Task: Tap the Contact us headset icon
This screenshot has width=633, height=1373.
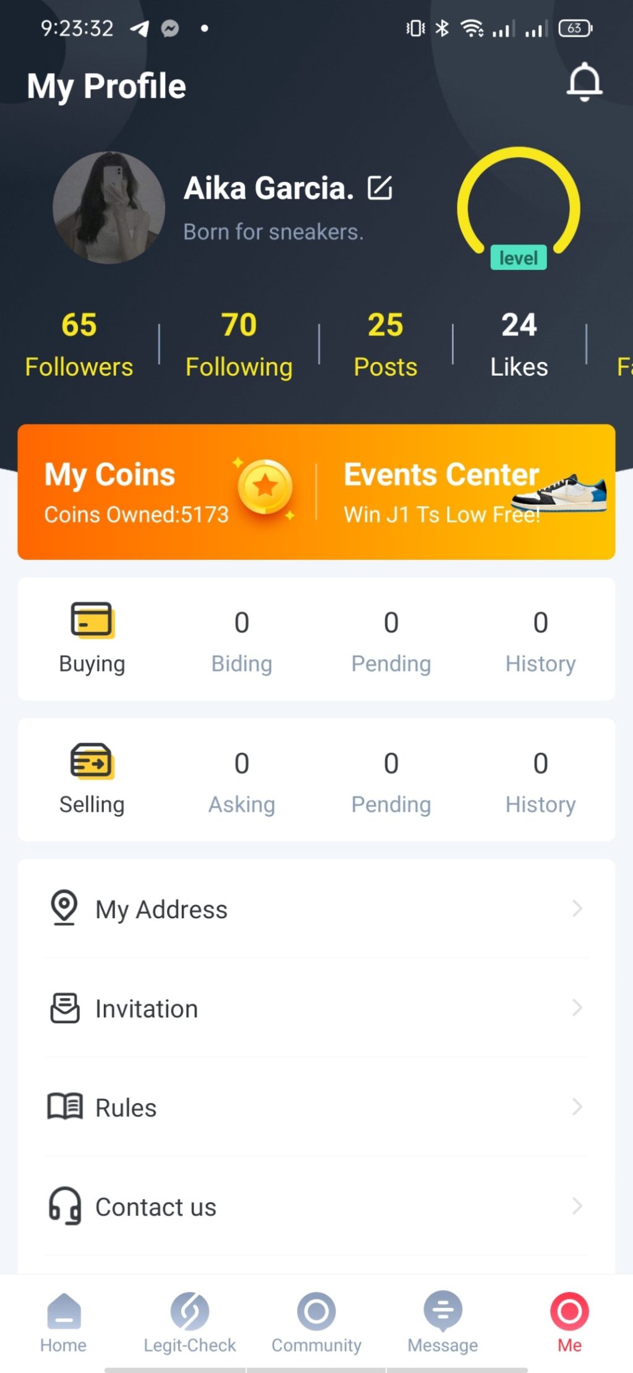Action: point(64,1206)
